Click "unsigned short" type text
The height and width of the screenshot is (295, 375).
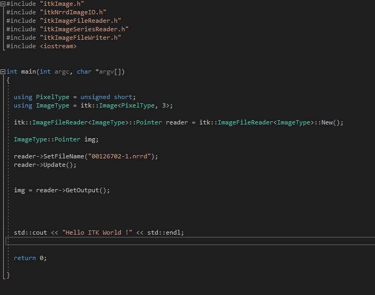pos(106,97)
